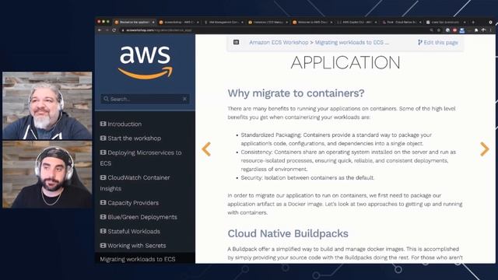Follow the Amazon ECS Workshop breadcrumb link
498x280 pixels.
279,42
